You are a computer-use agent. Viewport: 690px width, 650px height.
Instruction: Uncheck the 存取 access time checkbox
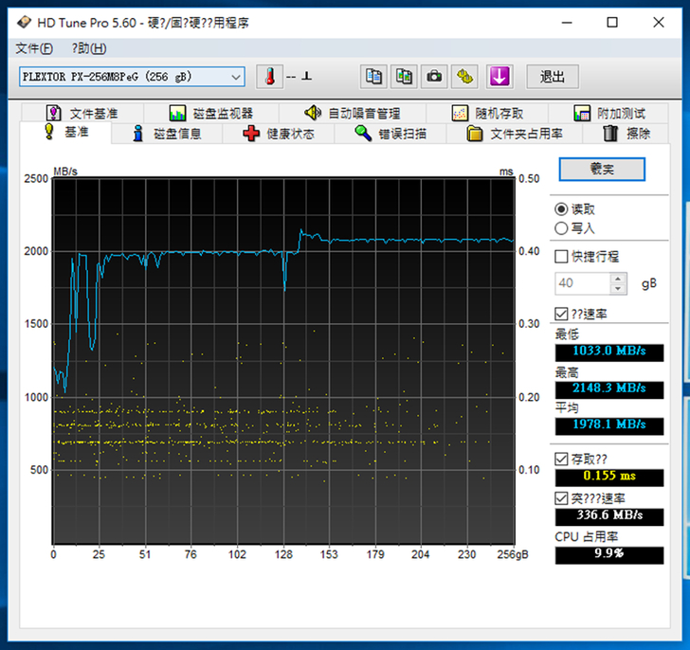(x=562, y=460)
